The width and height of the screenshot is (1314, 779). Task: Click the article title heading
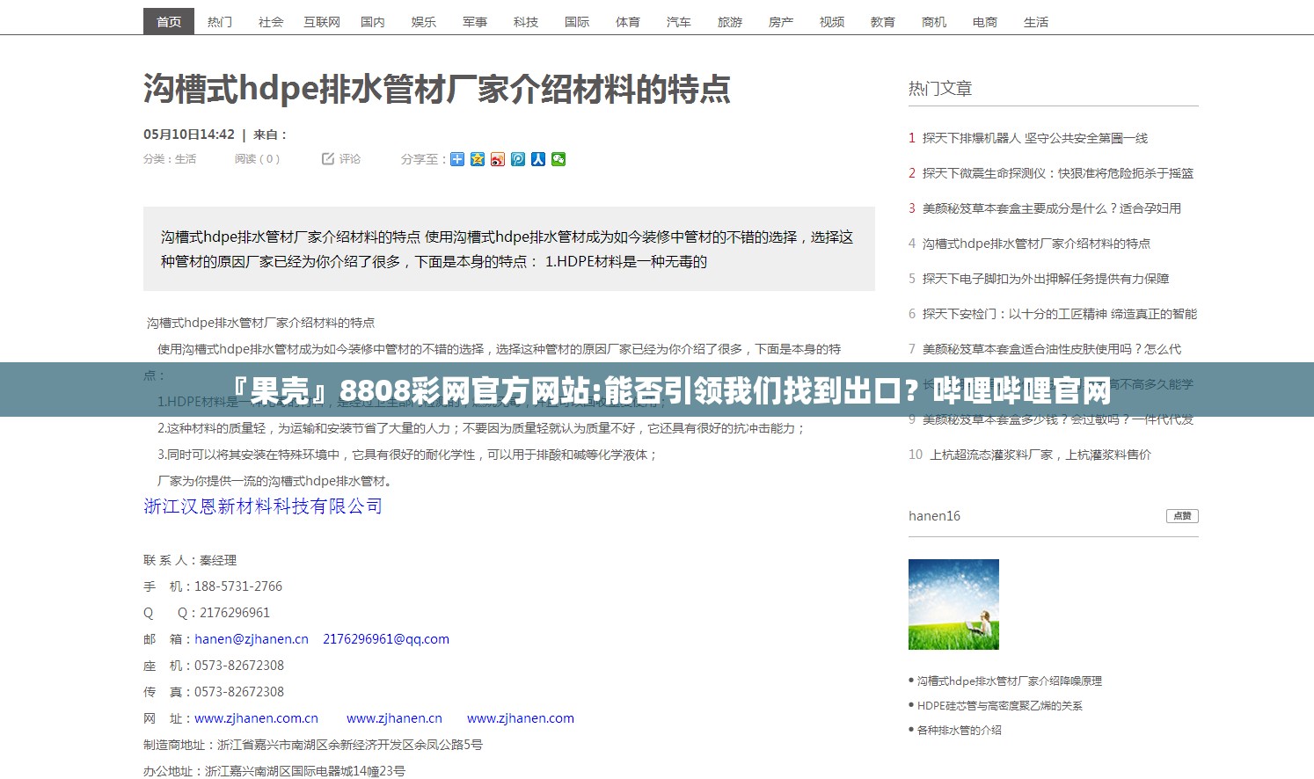pyautogui.click(x=437, y=89)
